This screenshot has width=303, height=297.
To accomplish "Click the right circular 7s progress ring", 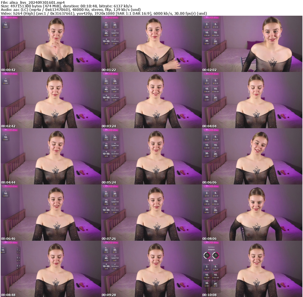I will coord(216,255).
